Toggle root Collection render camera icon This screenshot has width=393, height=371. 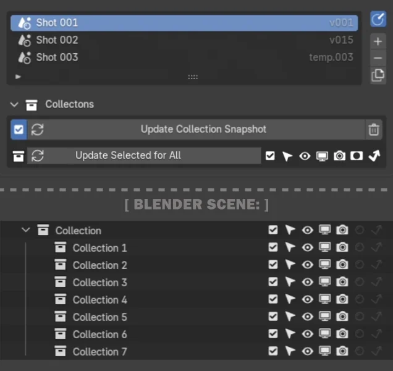tap(342, 230)
